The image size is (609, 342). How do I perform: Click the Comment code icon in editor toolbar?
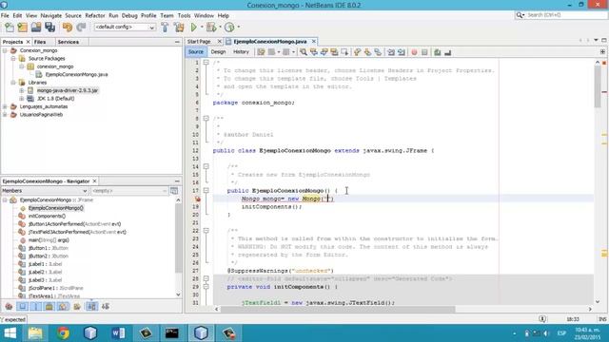438,52
